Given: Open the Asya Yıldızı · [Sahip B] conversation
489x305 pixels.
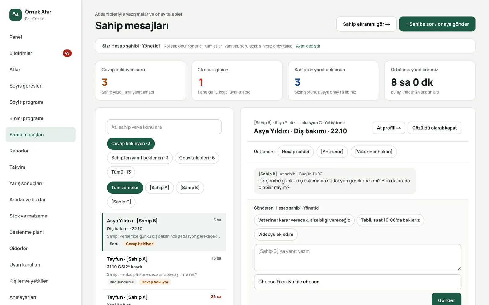Looking at the screenshot, I should point(164,232).
